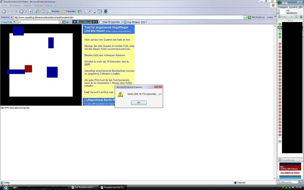This screenshot has width=304, height=190.
Task: Click the ICQ Websuche search field
Action: click(288, 182)
